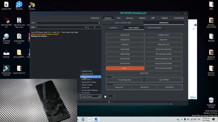Open the Bypass de iphone 6 archive
This screenshot has width=218, height=122.
click(211, 55)
